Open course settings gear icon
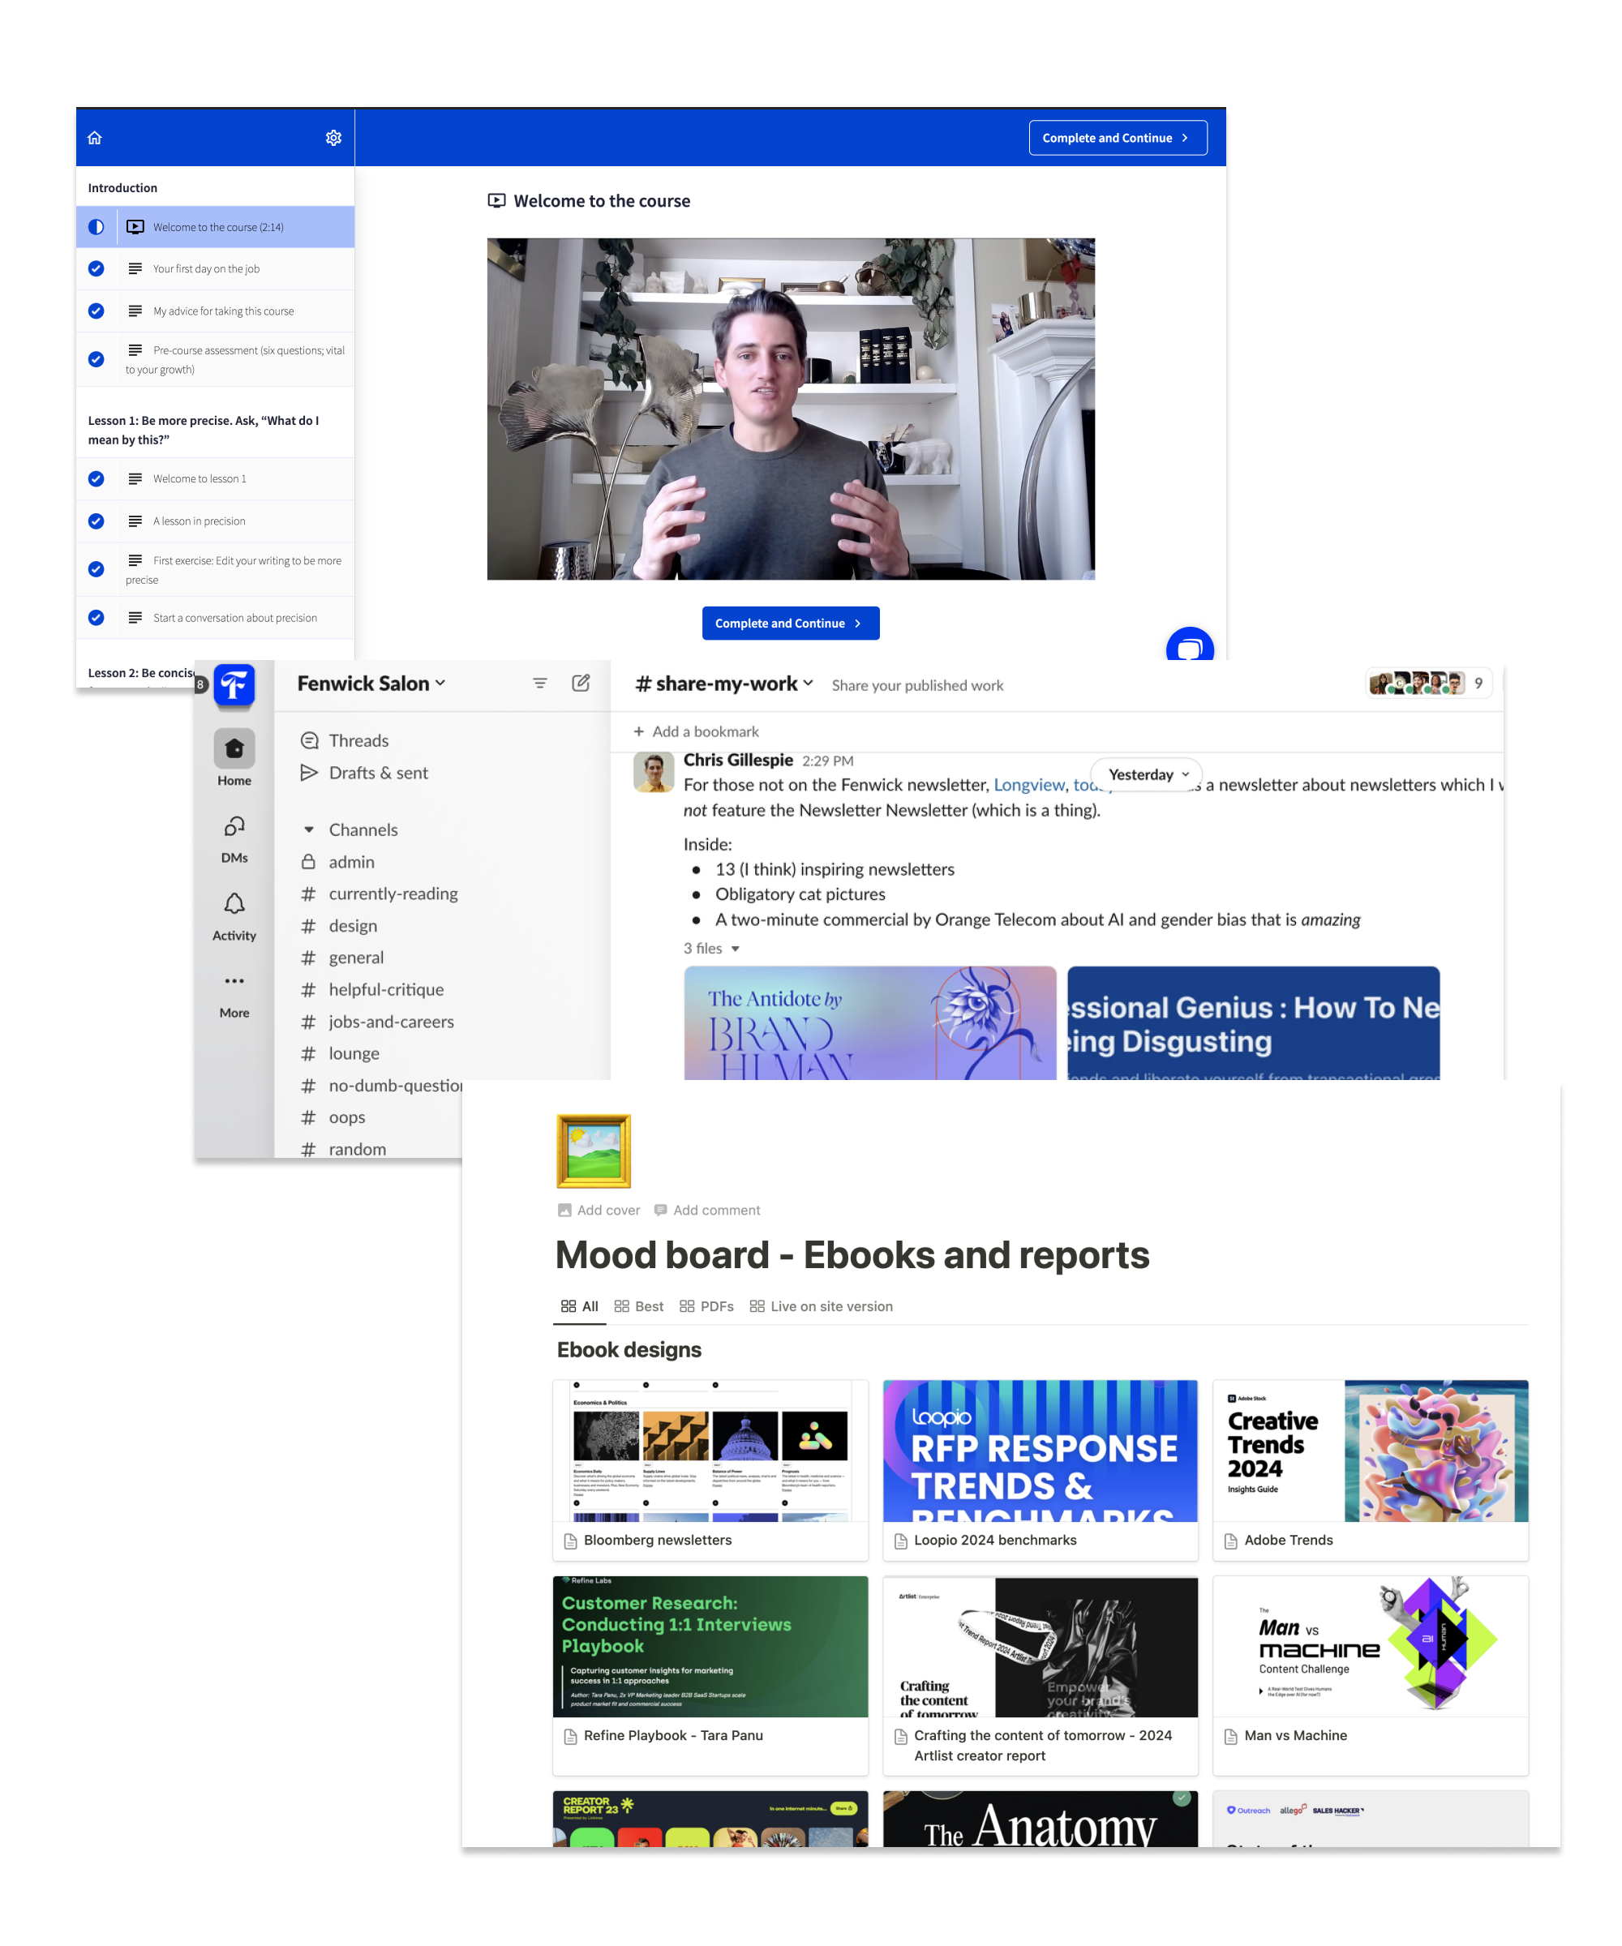Screen dimensions: 1622x1946 tap(333, 138)
